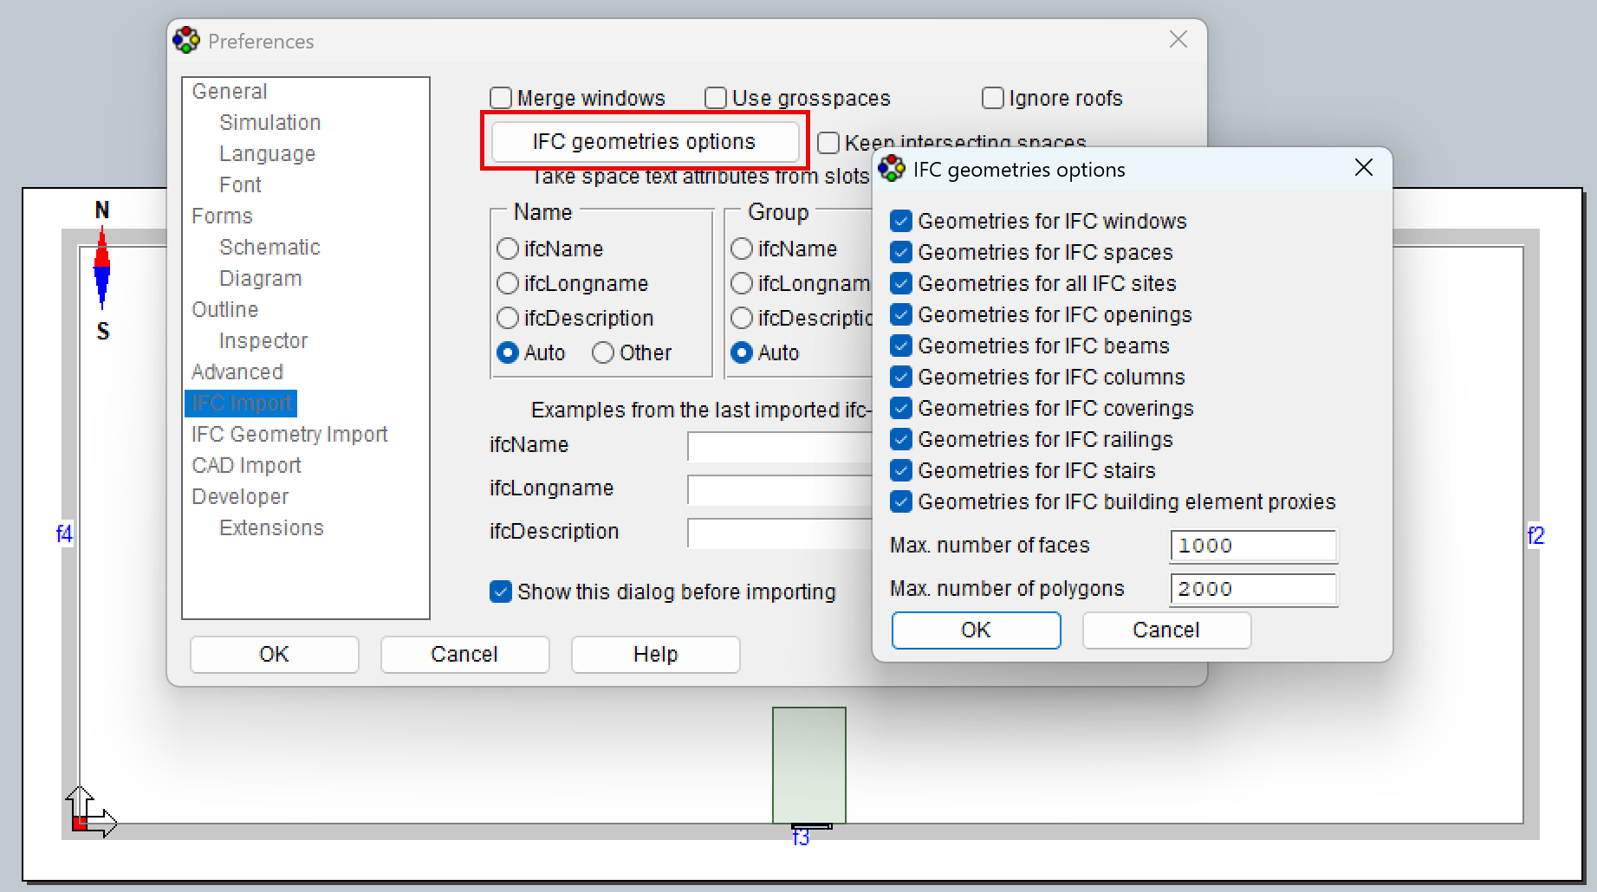Click the Help button in Preferences
Image resolution: width=1597 pixels, height=892 pixels.
(655, 654)
